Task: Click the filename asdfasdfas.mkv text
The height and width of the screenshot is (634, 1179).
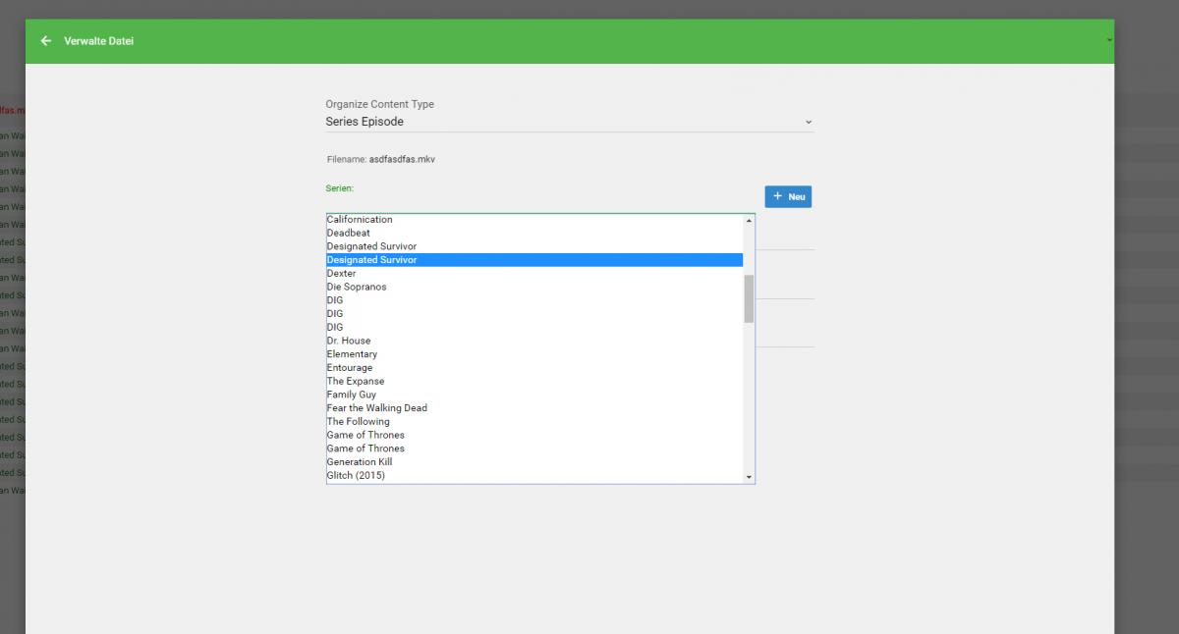Action: [x=402, y=159]
